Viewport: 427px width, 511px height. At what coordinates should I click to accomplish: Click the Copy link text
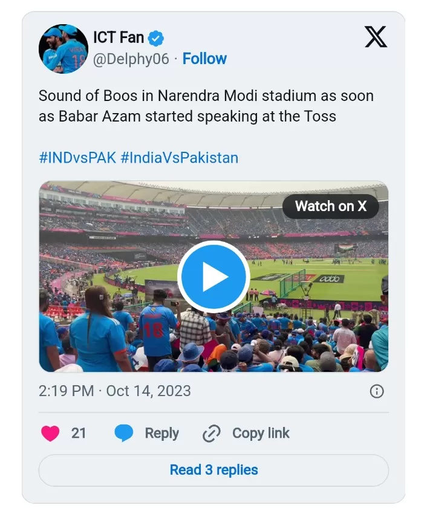(261, 434)
